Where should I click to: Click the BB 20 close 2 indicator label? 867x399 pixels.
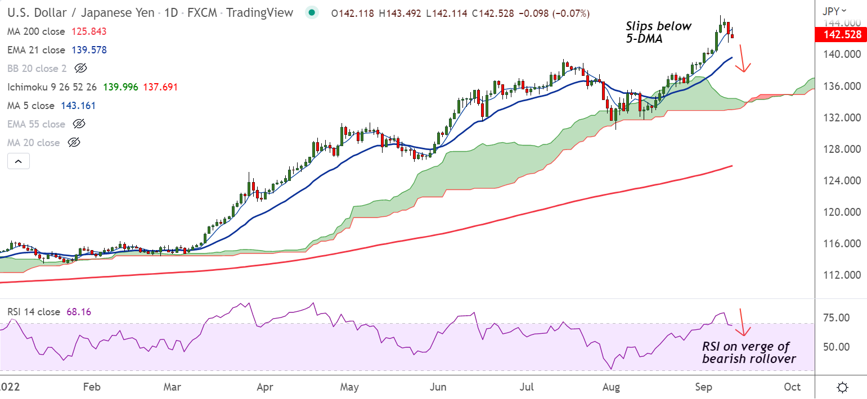(38, 69)
